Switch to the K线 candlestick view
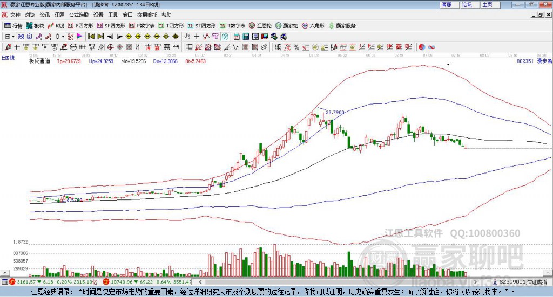This screenshot has width=553, height=297. coord(56,26)
